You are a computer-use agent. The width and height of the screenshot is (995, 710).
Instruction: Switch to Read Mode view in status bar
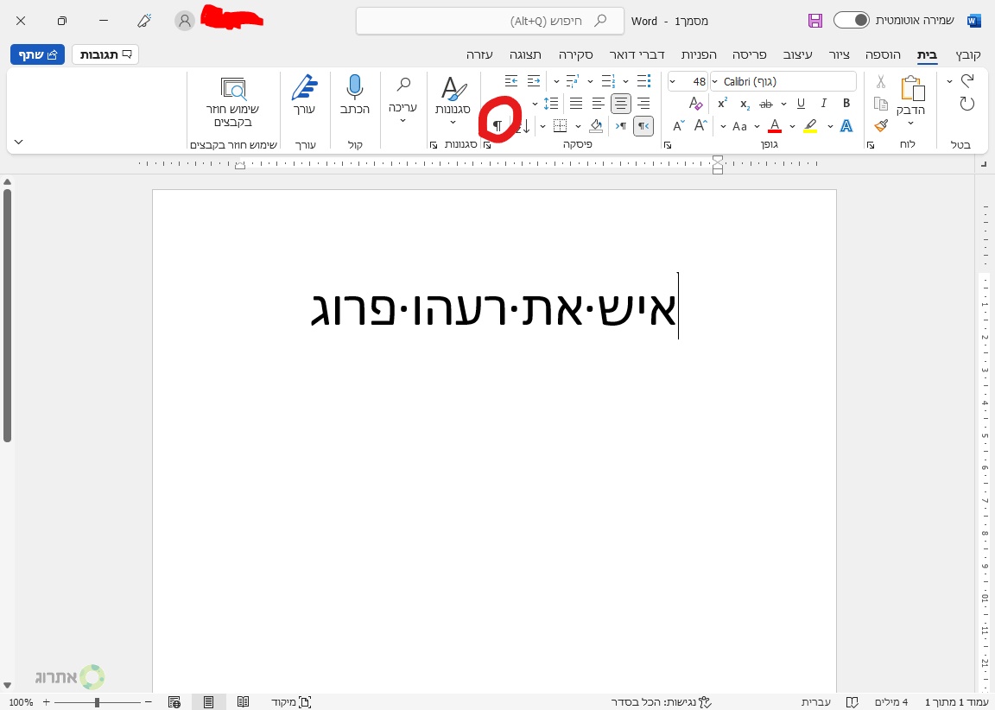pyautogui.click(x=243, y=701)
